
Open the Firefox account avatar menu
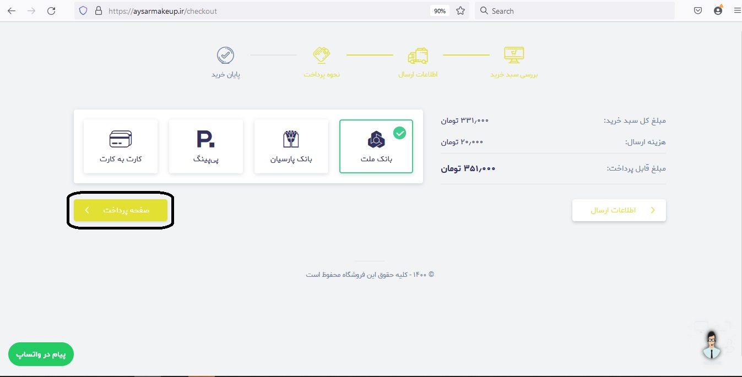point(718,10)
